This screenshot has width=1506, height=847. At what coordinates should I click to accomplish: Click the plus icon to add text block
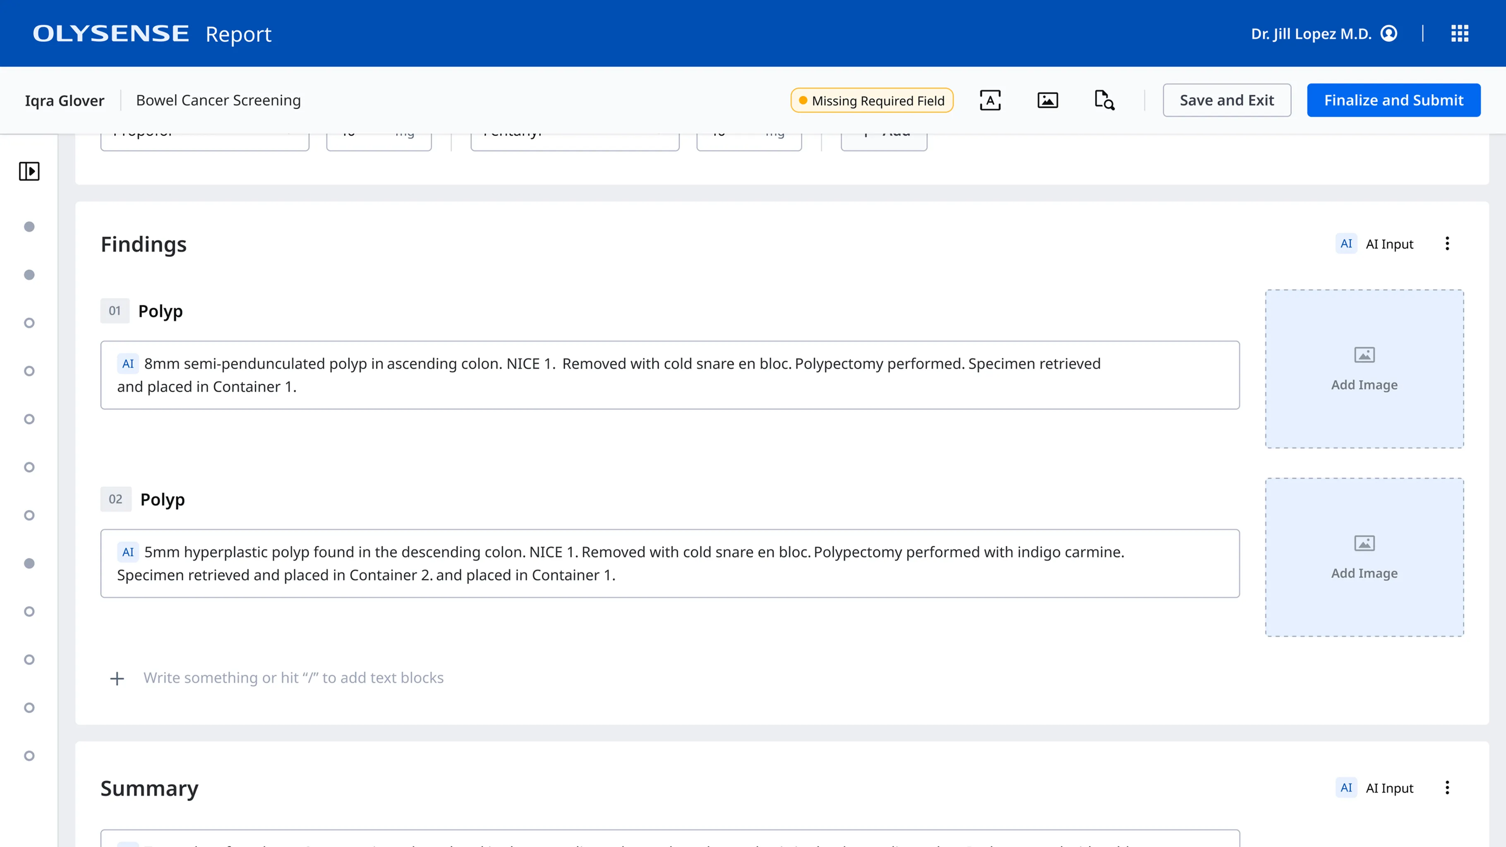(117, 678)
